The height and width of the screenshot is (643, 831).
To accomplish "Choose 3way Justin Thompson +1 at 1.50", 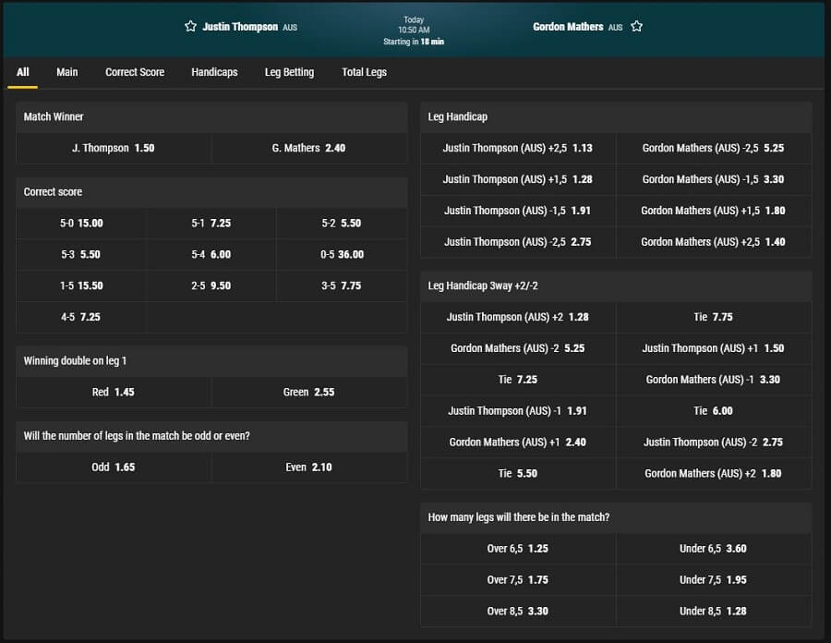I will point(714,349).
